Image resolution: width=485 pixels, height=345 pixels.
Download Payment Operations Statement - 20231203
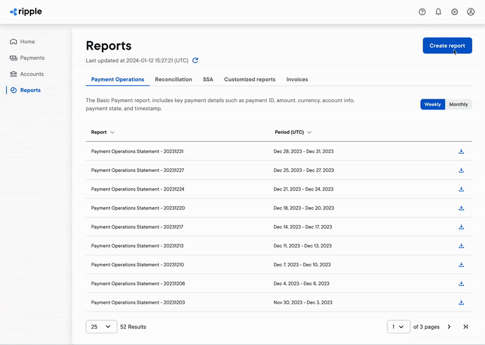461,303
